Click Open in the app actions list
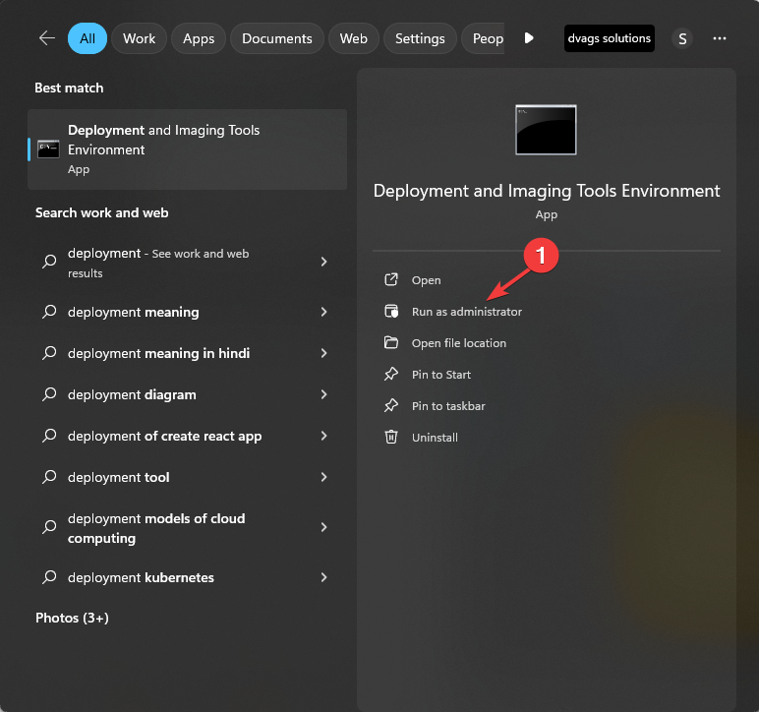The height and width of the screenshot is (712, 759). 426,280
